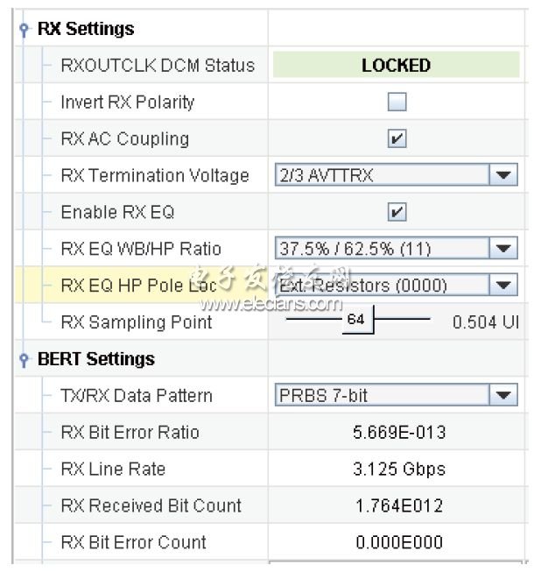Enable the Invert RX Polarity checkbox

point(397,102)
